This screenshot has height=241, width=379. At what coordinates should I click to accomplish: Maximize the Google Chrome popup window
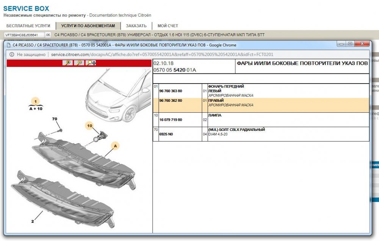350,44
